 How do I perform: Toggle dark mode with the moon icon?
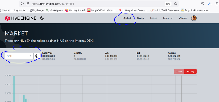pos(42,18)
